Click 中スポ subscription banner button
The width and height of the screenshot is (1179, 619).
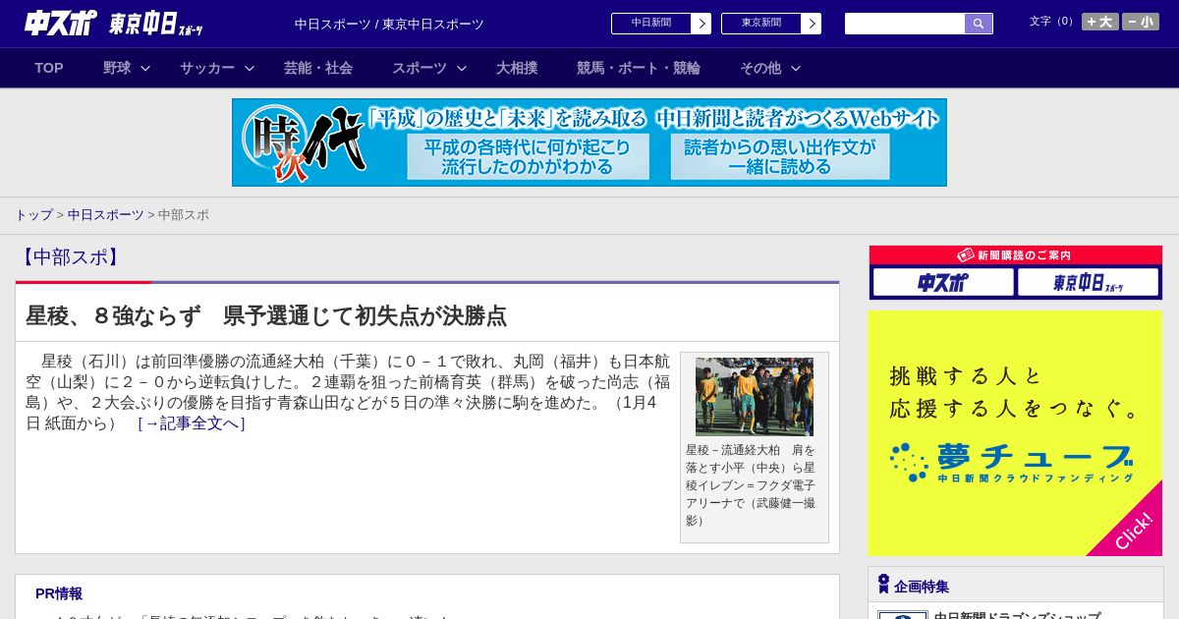click(943, 283)
